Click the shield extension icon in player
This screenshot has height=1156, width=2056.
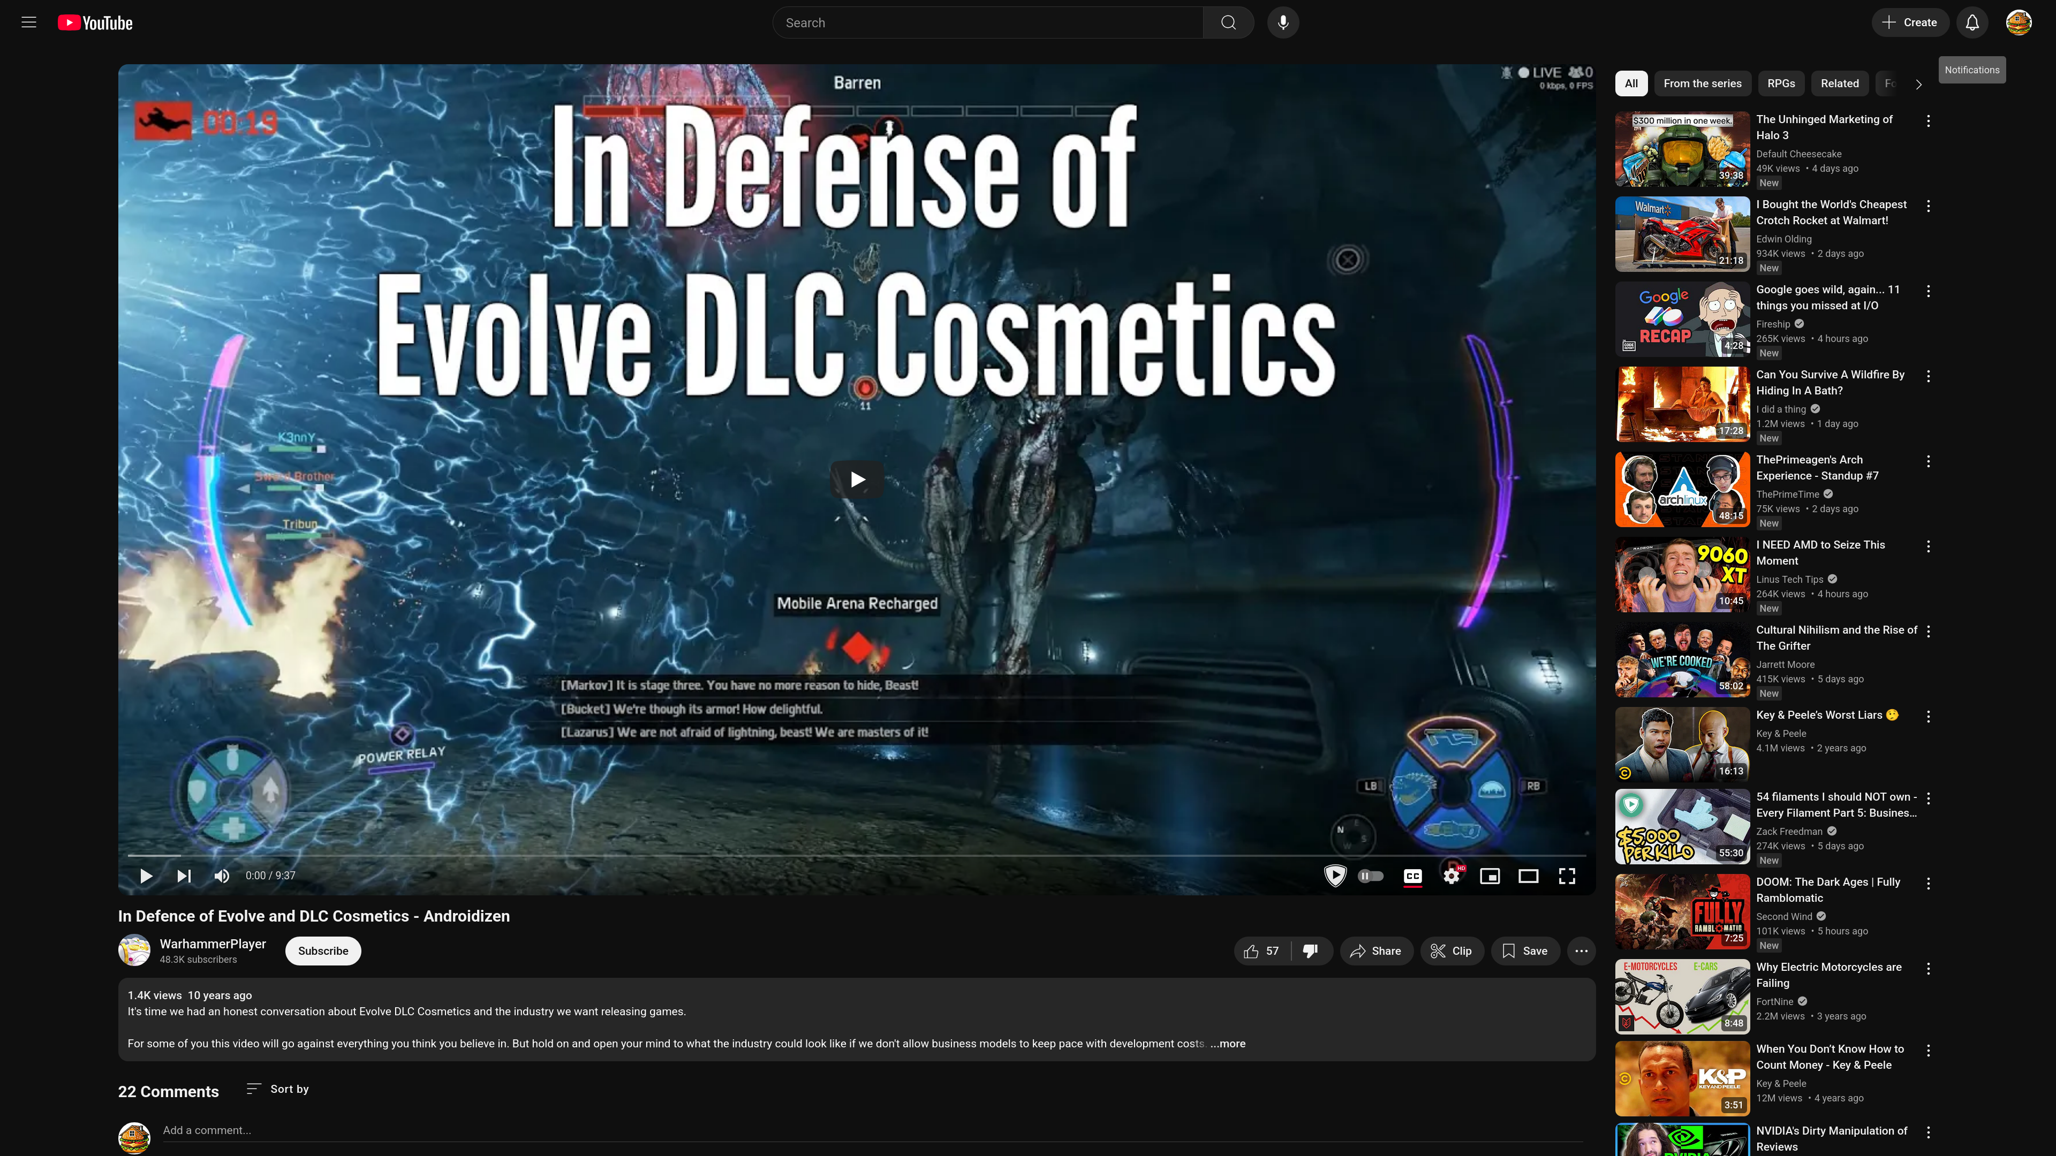pos(1334,876)
